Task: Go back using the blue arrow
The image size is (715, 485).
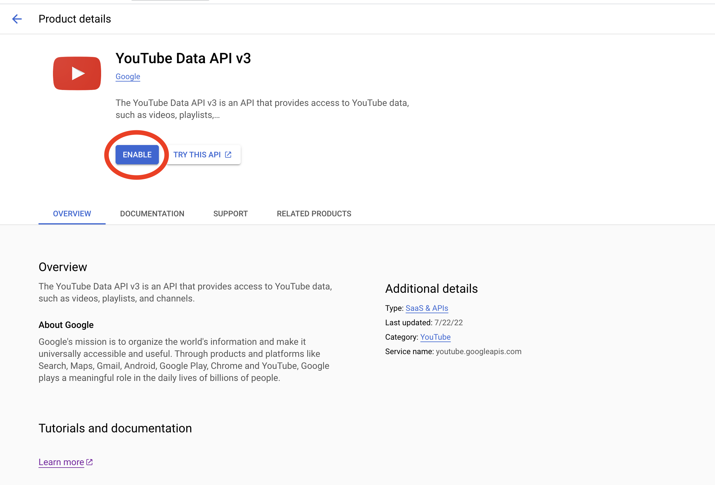Action: pyautogui.click(x=17, y=19)
